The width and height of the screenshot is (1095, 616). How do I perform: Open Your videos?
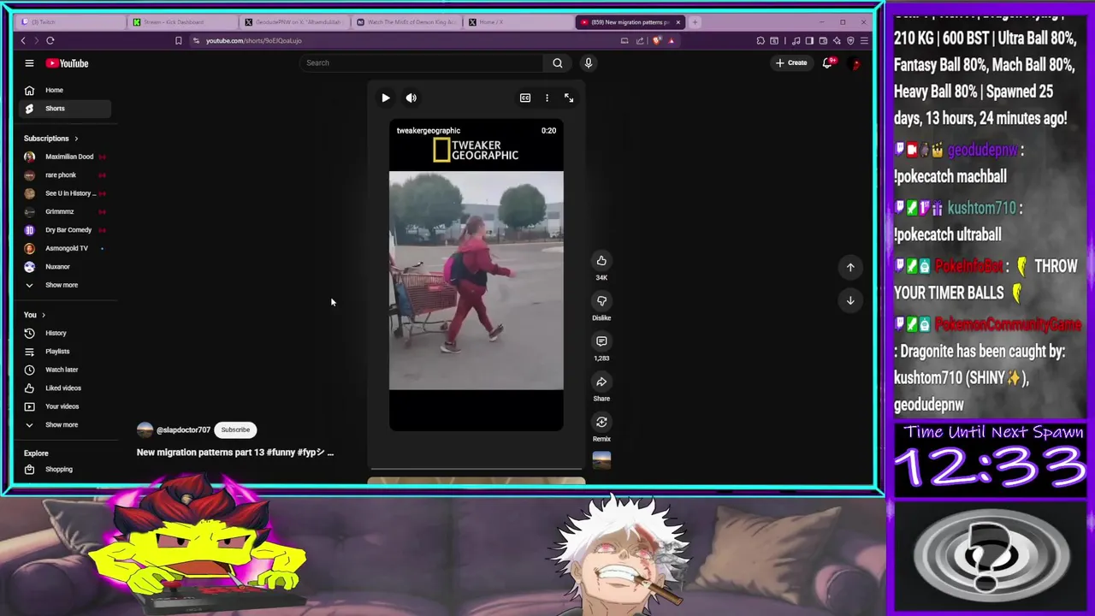(65, 406)
